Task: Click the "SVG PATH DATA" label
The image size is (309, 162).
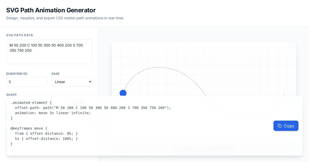Action: pyautogui.click(x=20, y=35)
